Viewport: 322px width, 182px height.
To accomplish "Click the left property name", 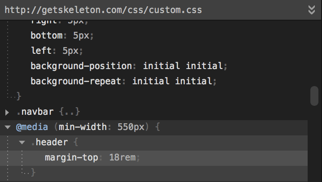I will pos(41,51).
